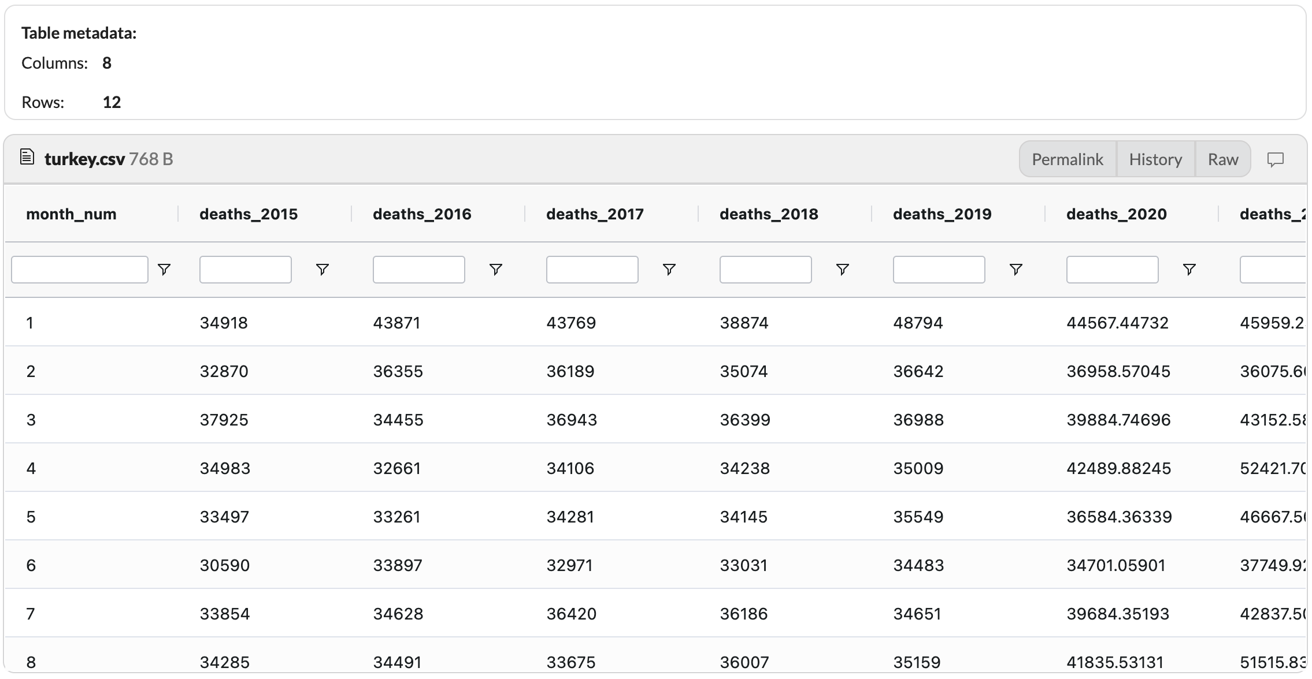
Task: Select the cell with value 44567.44732
Action: [x=1117, y=323]
